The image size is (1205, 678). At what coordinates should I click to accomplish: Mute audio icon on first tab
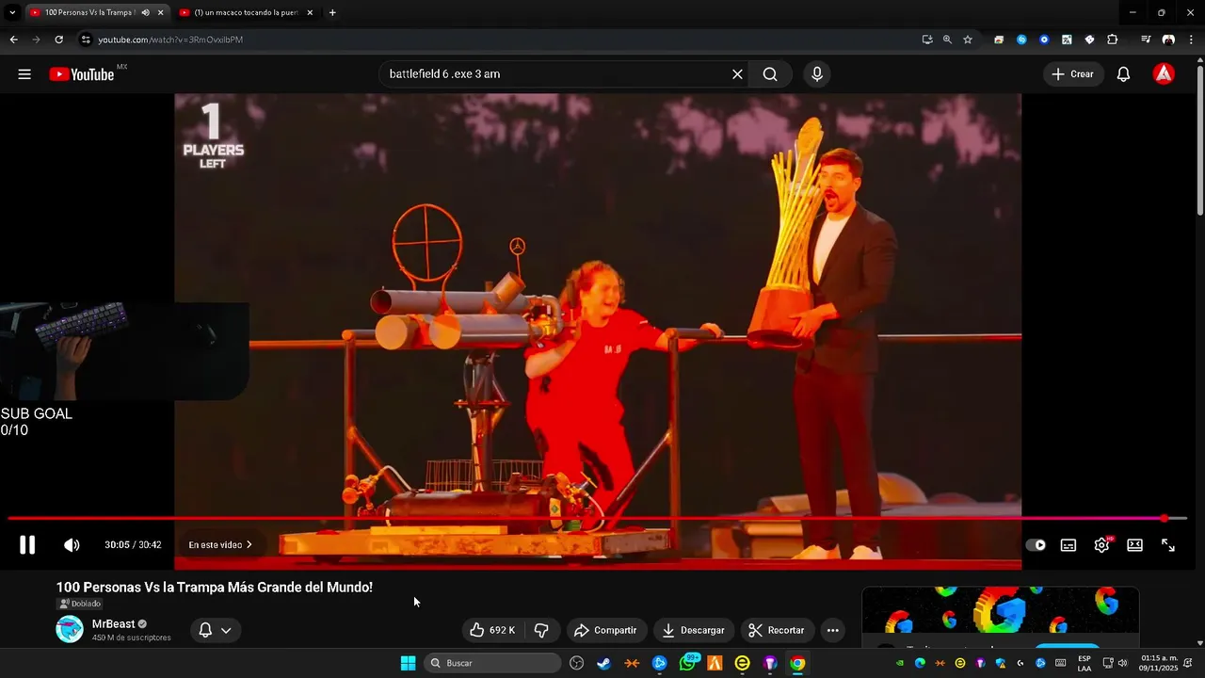(146, 12)
